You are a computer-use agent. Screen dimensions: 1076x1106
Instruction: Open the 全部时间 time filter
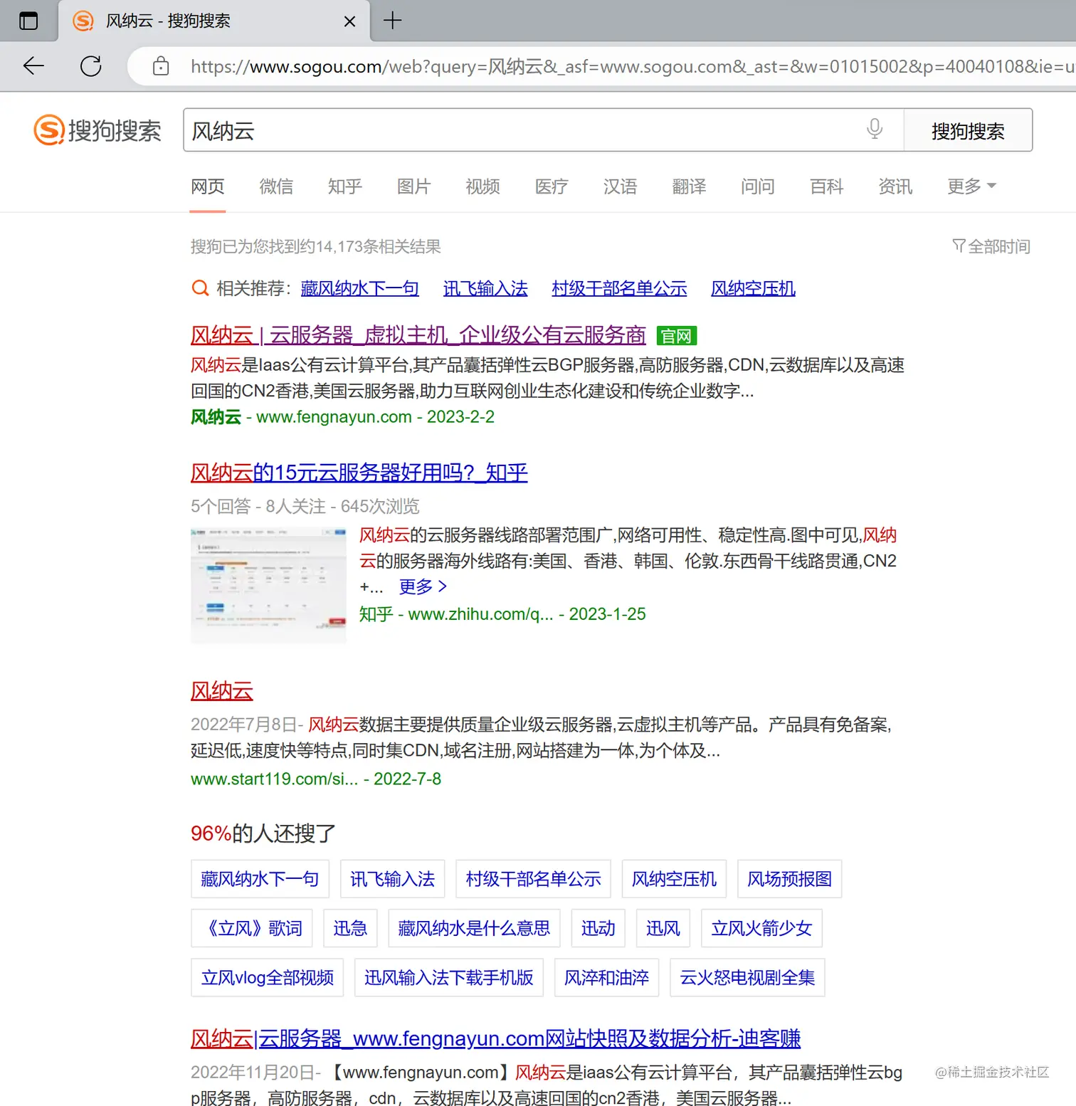pos(996,246)
